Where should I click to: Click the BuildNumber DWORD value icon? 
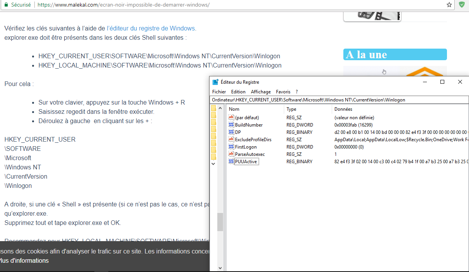pos(231,125)
